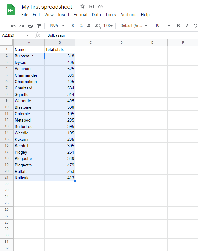This screenshot has width=198, height=251.
Task: Open the Insert menu
Action: point(63,15)
